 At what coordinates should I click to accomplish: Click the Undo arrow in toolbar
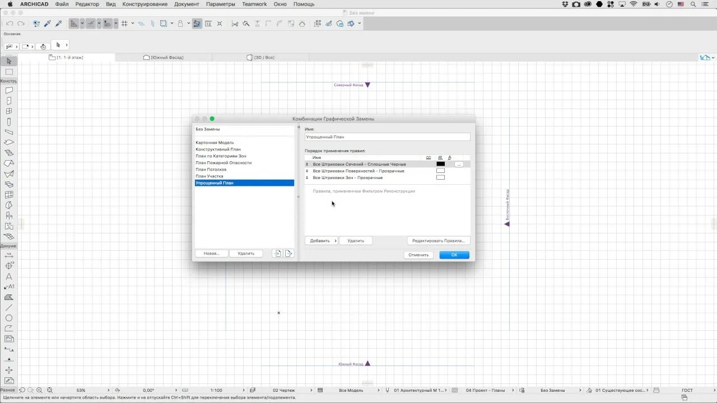click(x=10, y=24)
